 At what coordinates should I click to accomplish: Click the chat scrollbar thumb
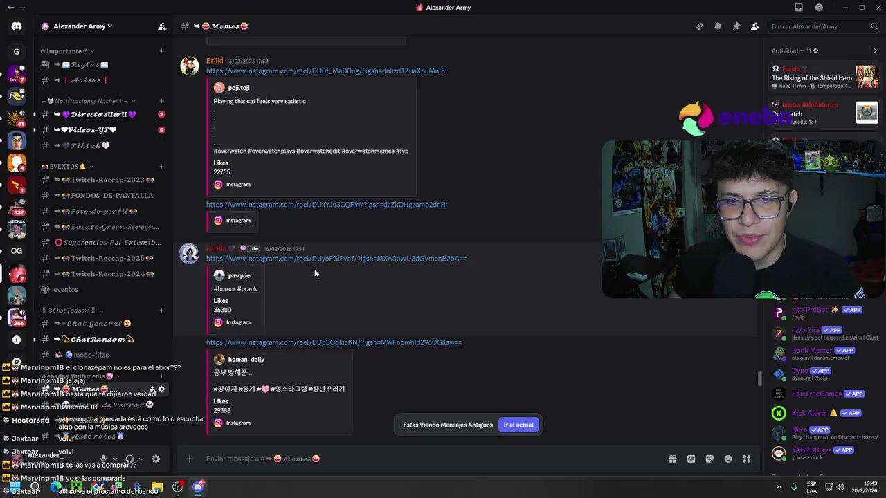(759, 379)
